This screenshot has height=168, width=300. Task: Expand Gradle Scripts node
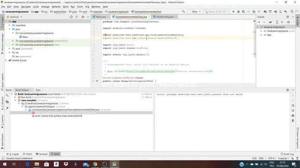point(6,60)
